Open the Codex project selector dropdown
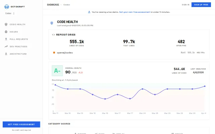The width and height of the screenshot is (215, 134). pyautogui.click(x=10, y=13)
